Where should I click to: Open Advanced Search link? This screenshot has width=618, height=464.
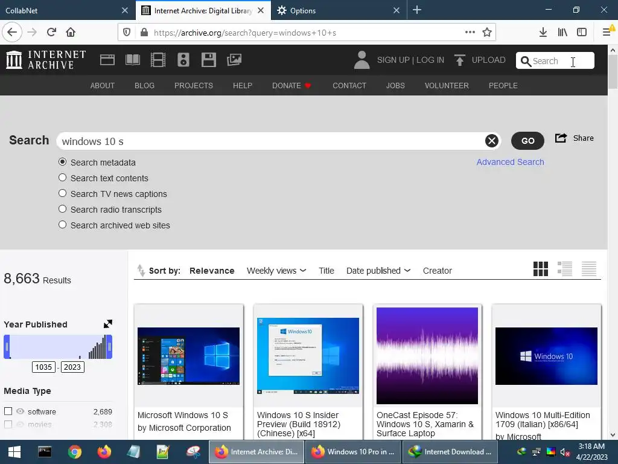tap(510, 162)
